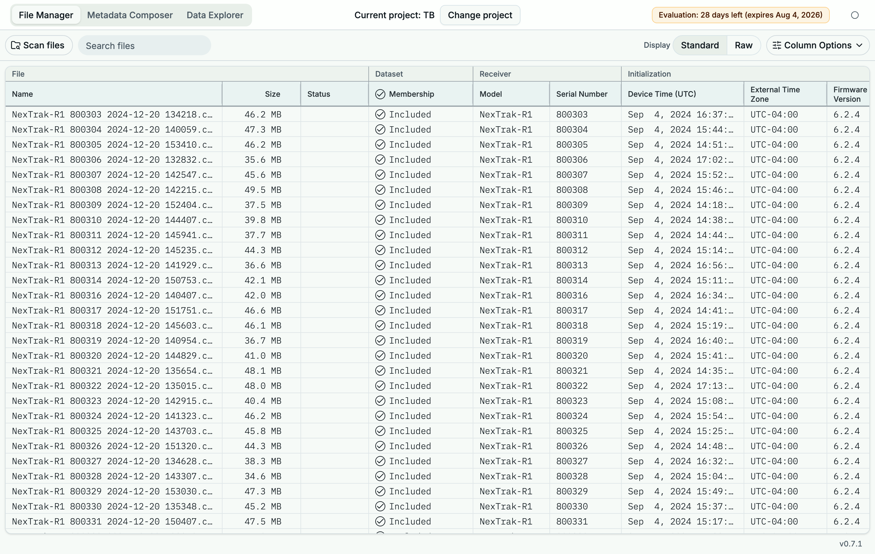Click the Status column header
Viewport: 875px width, 554px height.
[334, 94]
